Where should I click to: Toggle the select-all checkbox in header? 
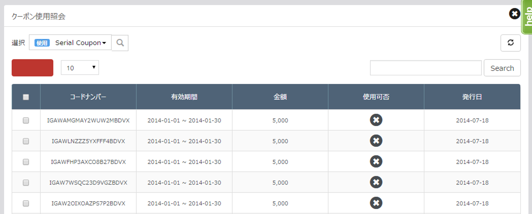tap(26, 97)
